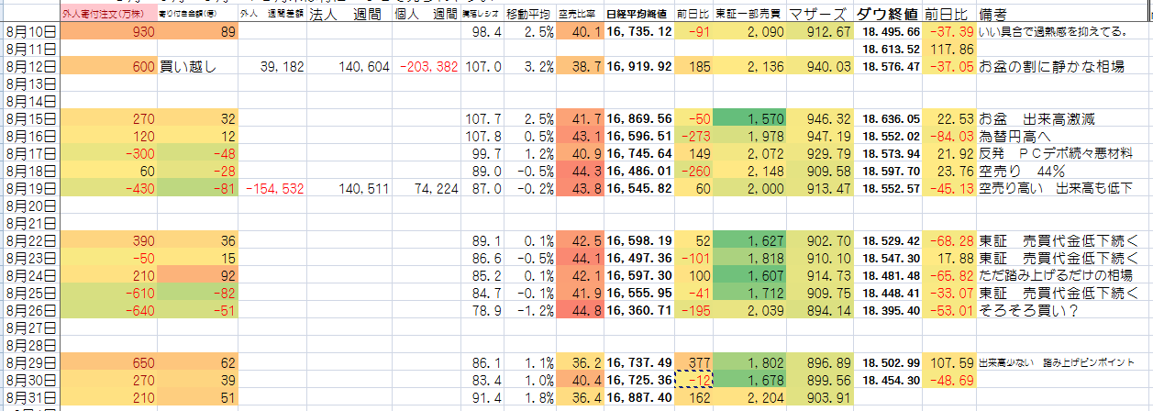Click the ダウ終値 header cell

pyautogui.click(x=887, y=15)
